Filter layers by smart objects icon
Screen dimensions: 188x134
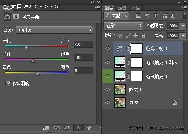pos(173,16)
